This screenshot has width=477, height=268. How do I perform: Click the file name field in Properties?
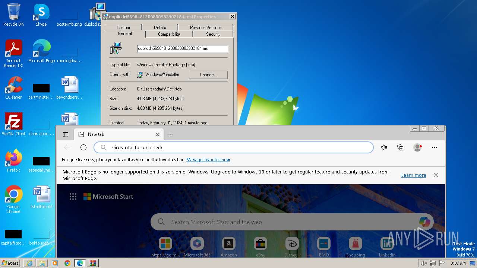click(182, 48)
